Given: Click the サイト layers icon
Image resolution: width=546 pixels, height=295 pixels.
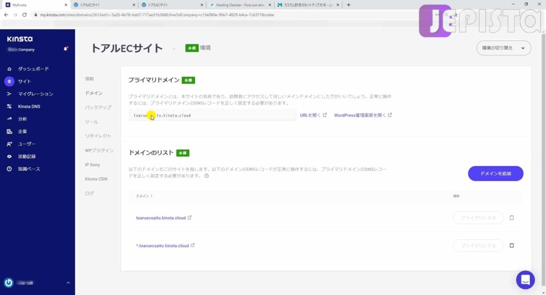Looking at the screenshot, I should click(x=10, y=81).
